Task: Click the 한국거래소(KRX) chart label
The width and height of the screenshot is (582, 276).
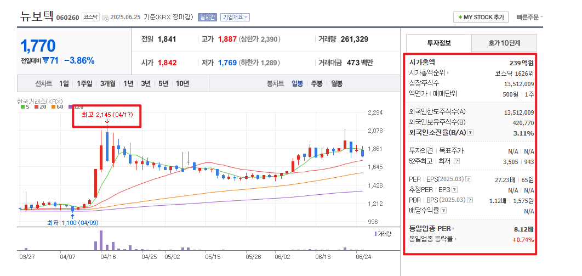Action: (39, 101)
